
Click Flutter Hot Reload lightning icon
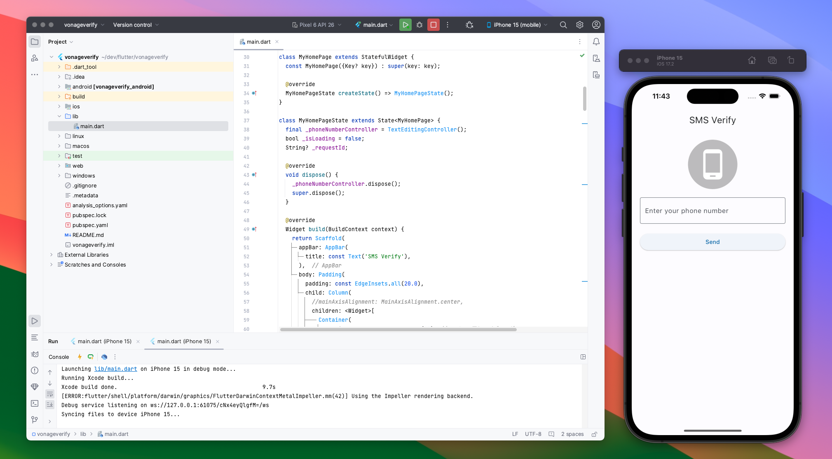click(80, 357)
